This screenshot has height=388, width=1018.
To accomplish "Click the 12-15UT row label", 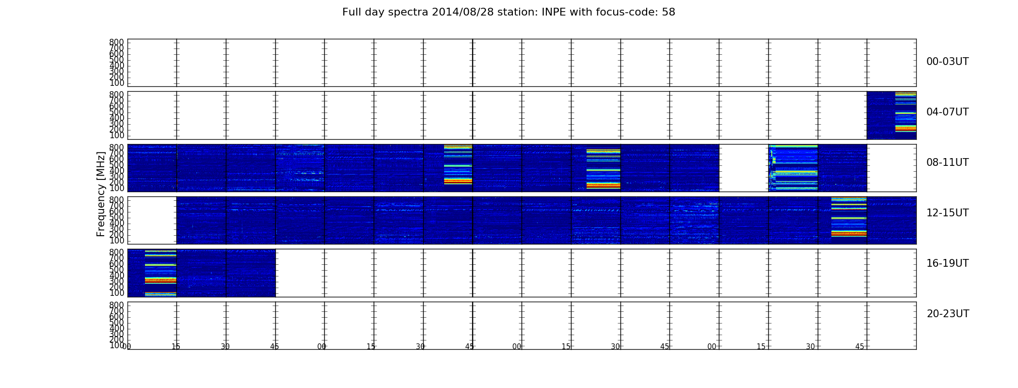I will click(x=947, y=213).
